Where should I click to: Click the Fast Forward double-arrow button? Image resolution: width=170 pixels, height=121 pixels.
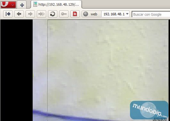(x=41, y=14)
